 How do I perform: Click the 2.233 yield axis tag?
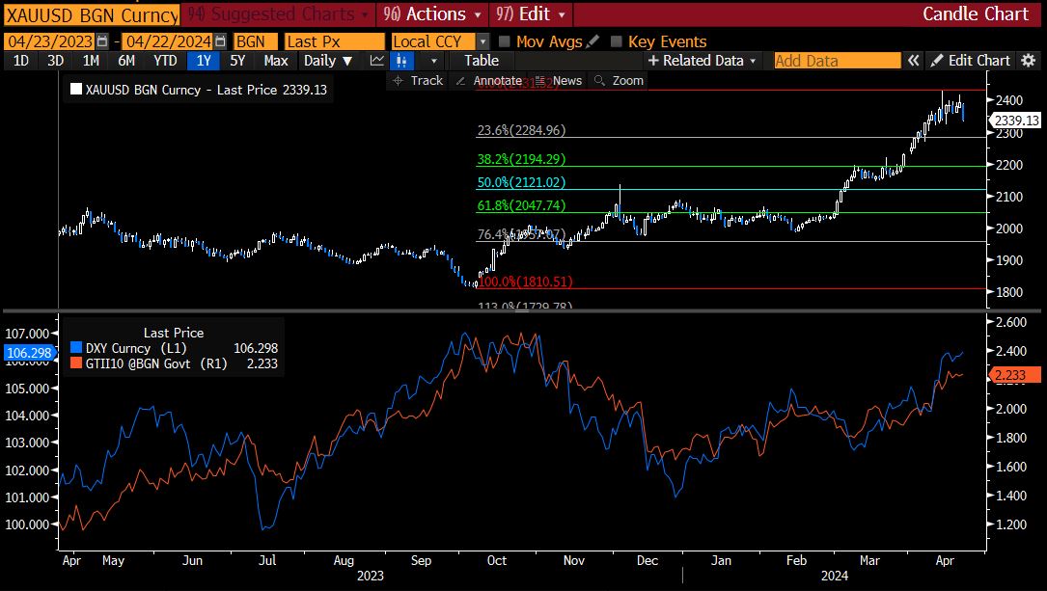[1015, 375]
